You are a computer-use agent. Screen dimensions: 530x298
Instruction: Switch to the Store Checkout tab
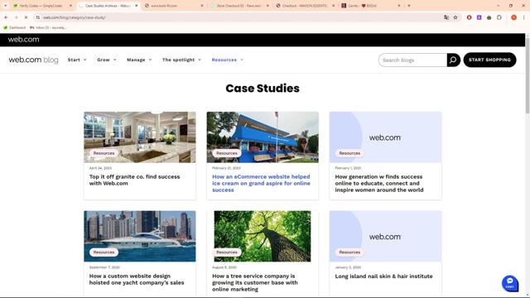[x=238, y=6]
